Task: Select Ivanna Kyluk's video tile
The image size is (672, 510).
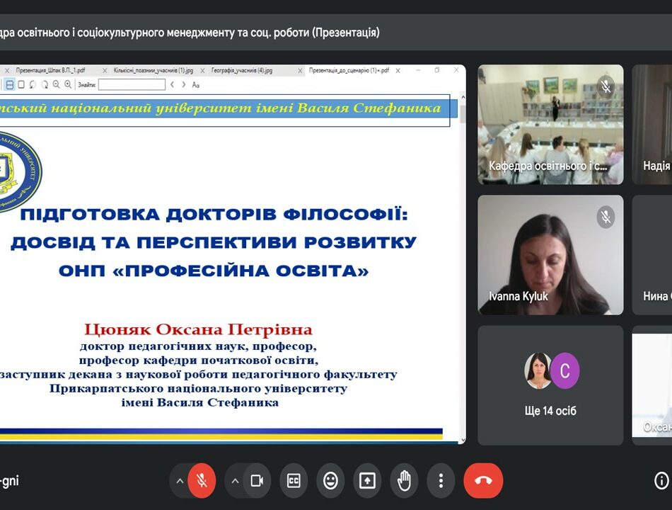Action: [550, 255]
